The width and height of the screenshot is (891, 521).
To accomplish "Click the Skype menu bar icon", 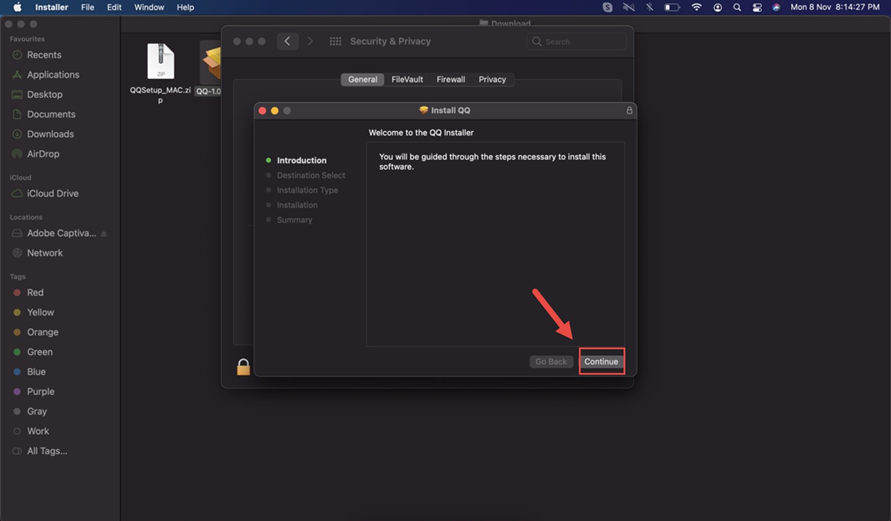I will click(x=608, y=7).
